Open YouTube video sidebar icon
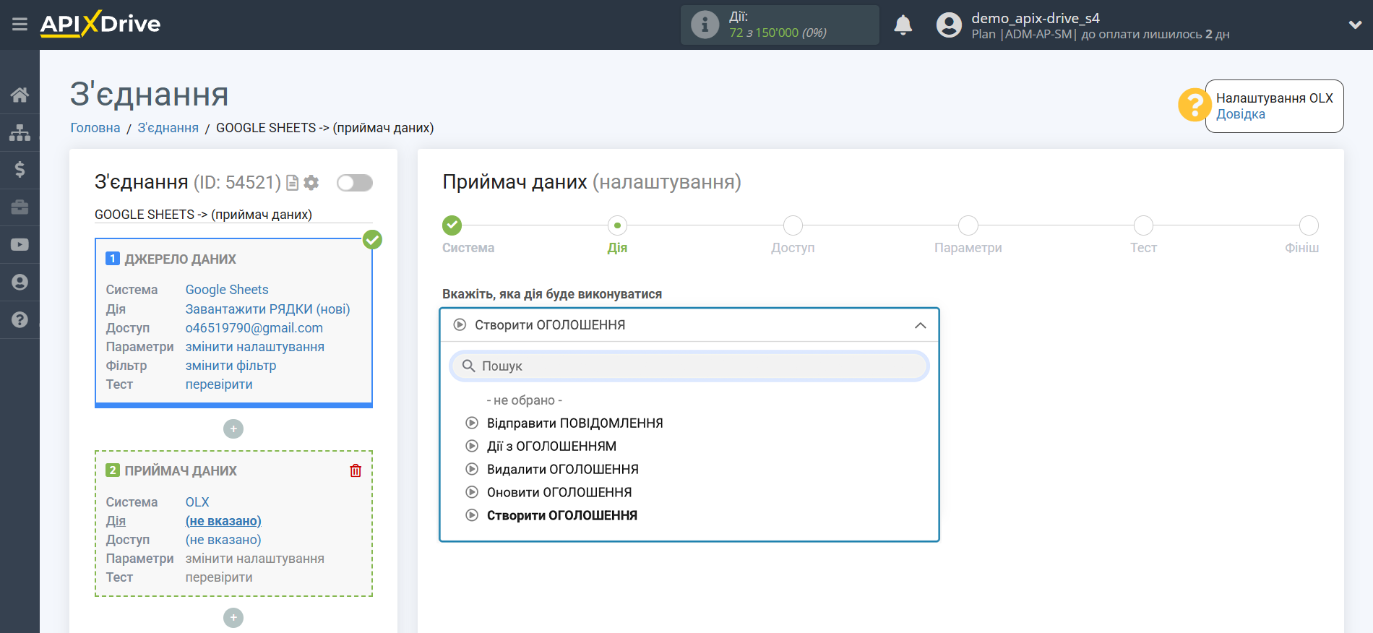Viewport: 1373px width, 633px height. pyautogui.click(x=20, y=245)
